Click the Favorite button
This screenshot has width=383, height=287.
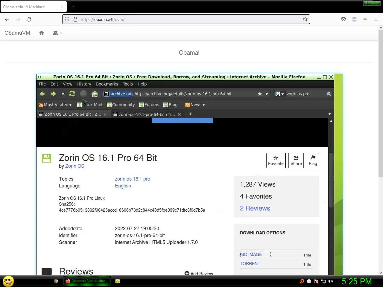tap(276, 161)
